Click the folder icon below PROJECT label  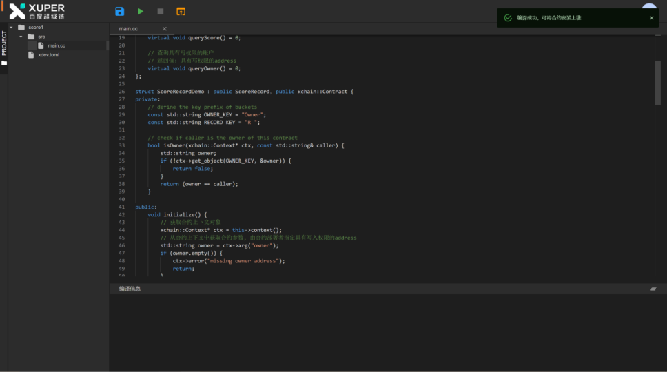click(4, 63)
